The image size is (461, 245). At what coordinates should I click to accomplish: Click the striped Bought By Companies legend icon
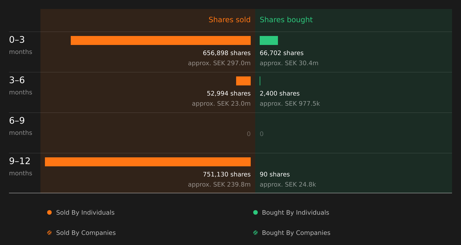255,233
